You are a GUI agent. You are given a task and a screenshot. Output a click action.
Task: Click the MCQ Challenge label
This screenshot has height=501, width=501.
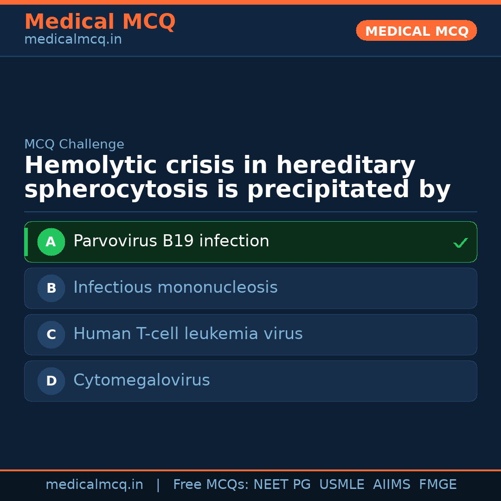pos(74,144)
